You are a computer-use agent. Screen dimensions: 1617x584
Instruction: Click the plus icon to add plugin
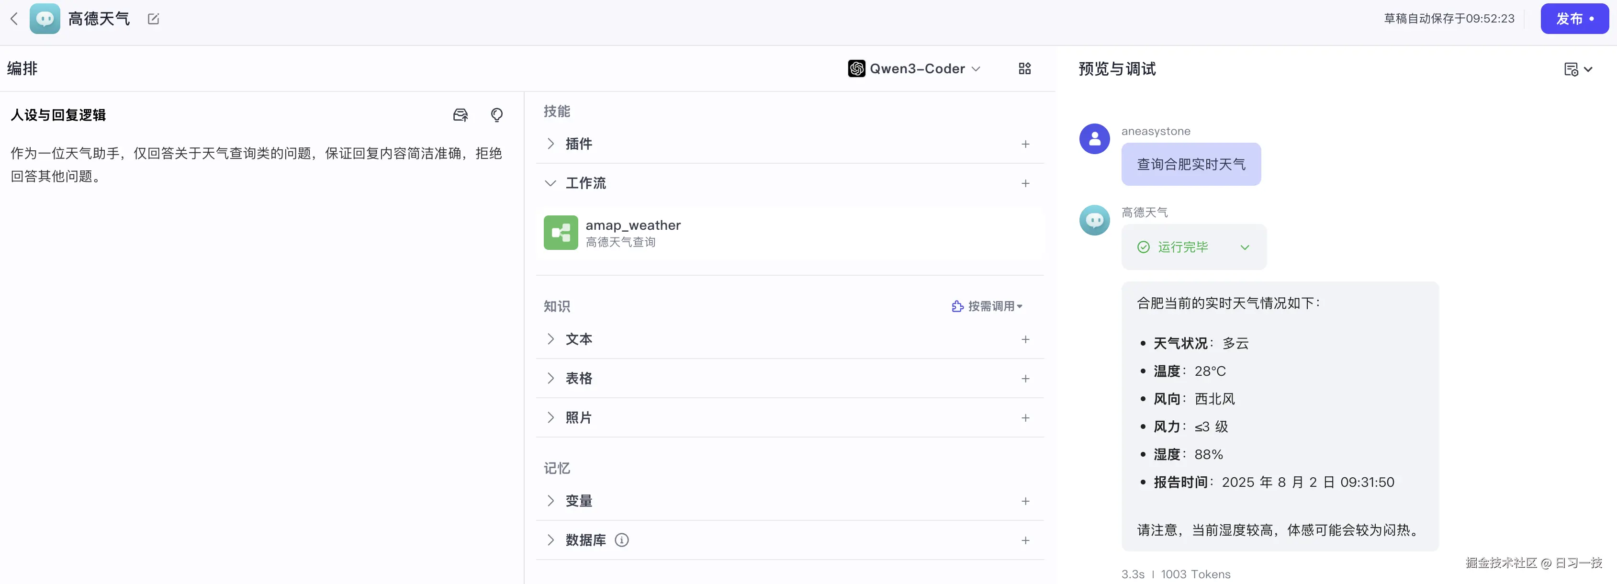[1025, 144]
